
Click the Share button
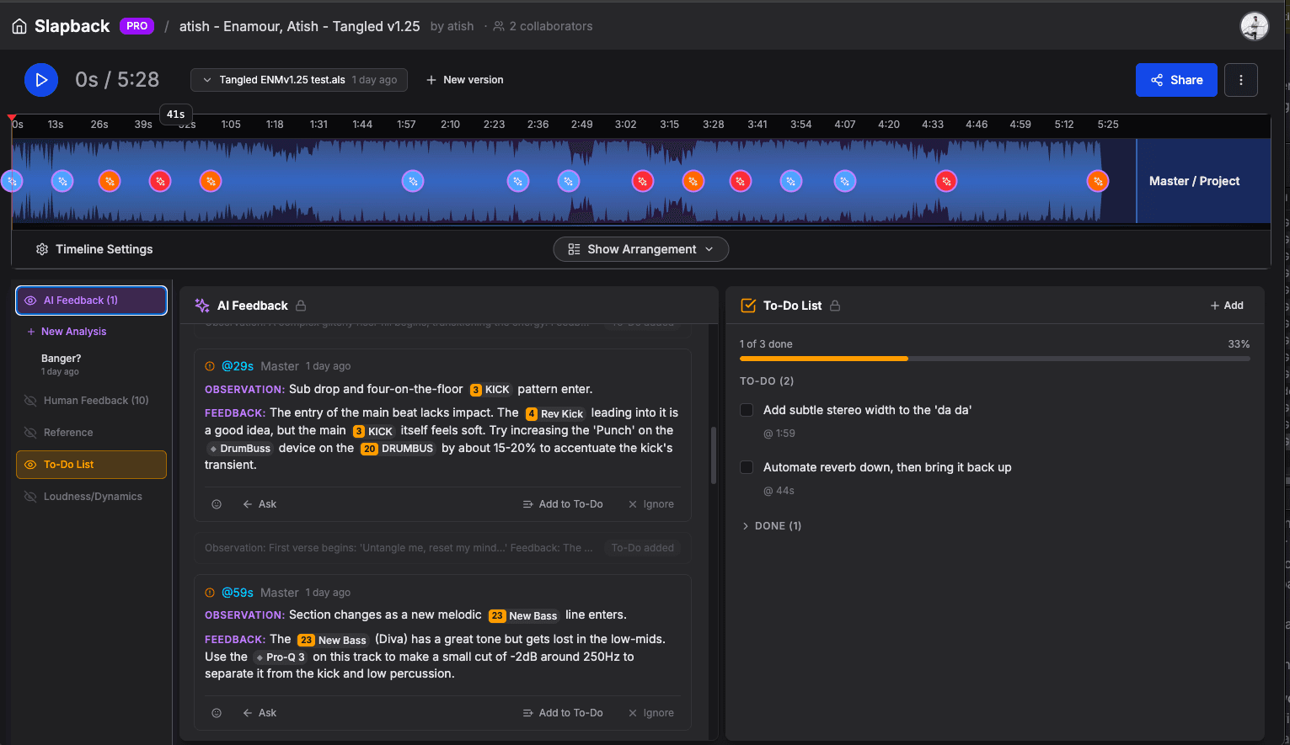click(x=1176, y=80)
